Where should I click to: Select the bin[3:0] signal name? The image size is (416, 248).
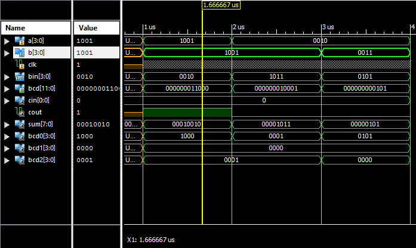click(x=39, y=76)
